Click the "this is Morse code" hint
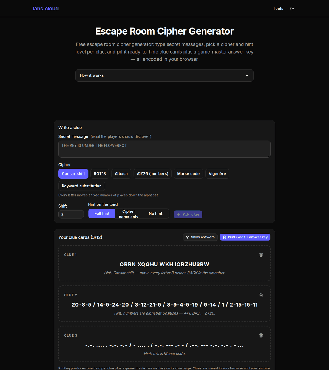The image size is (329, 370). click(164, 354)
